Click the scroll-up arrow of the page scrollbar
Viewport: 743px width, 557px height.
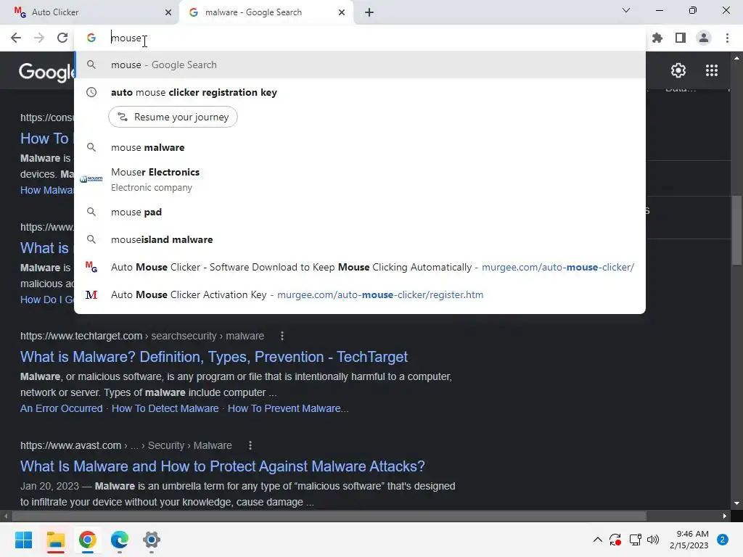click(x=736, y=58)
